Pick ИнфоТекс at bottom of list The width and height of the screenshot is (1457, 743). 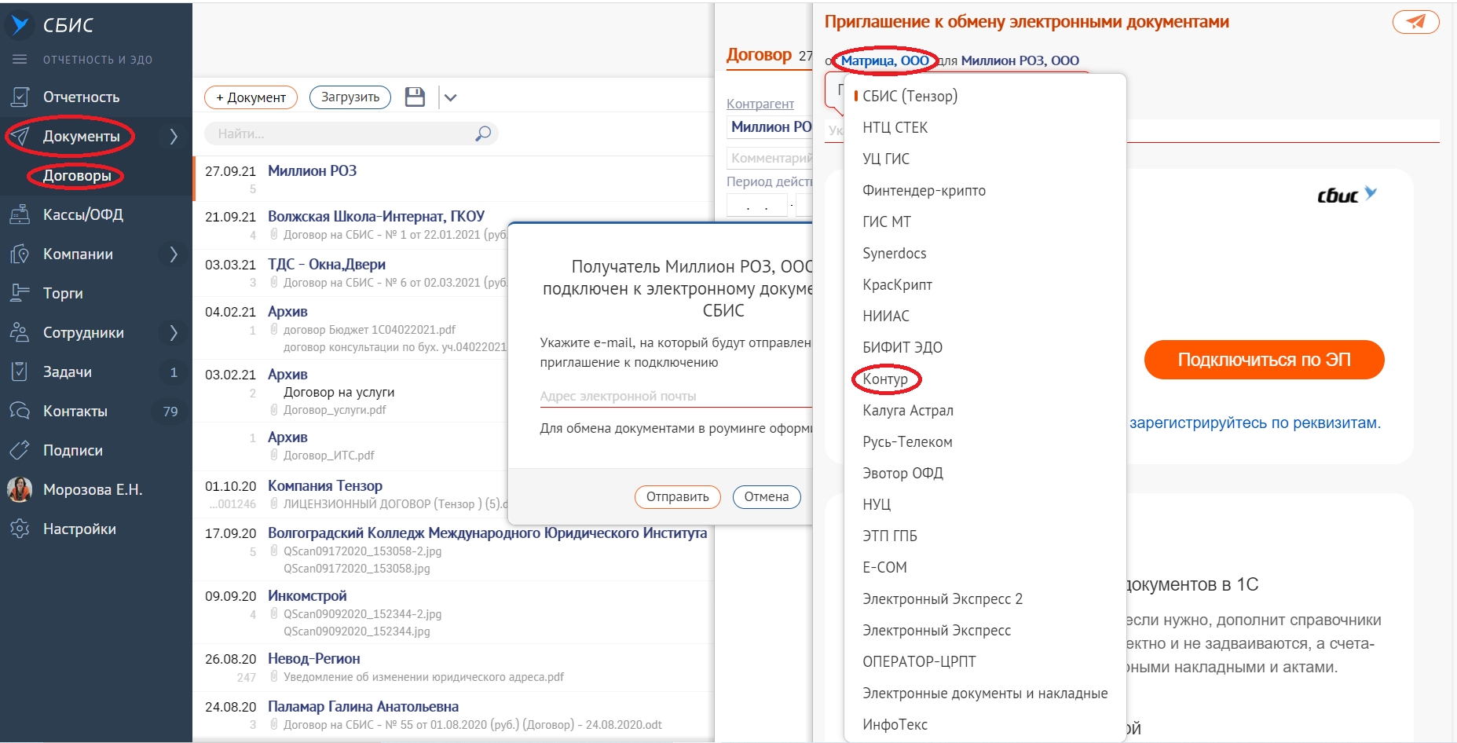[x=986, y=724]
